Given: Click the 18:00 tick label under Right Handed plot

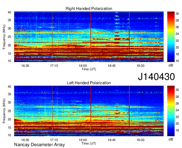Looking at the screenshot, I should pos(83,66).
